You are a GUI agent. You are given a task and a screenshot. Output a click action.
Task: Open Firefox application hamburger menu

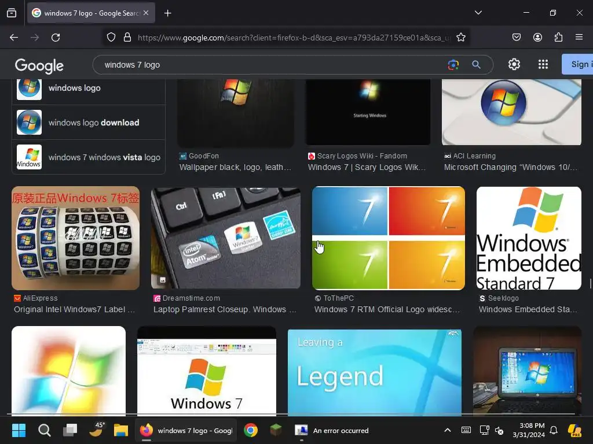tap(579, 37)
